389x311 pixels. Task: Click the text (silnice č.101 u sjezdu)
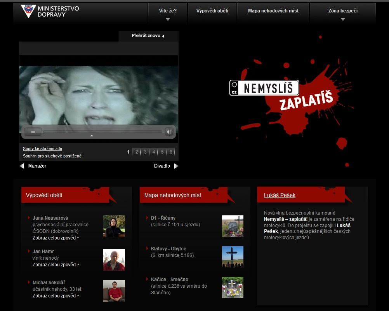(x=175, y=225)
